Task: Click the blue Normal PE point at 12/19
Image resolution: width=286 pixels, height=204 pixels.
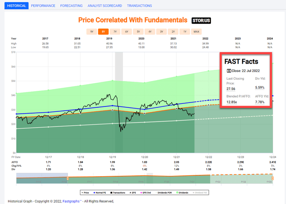Action: click(x=113, y=106)
